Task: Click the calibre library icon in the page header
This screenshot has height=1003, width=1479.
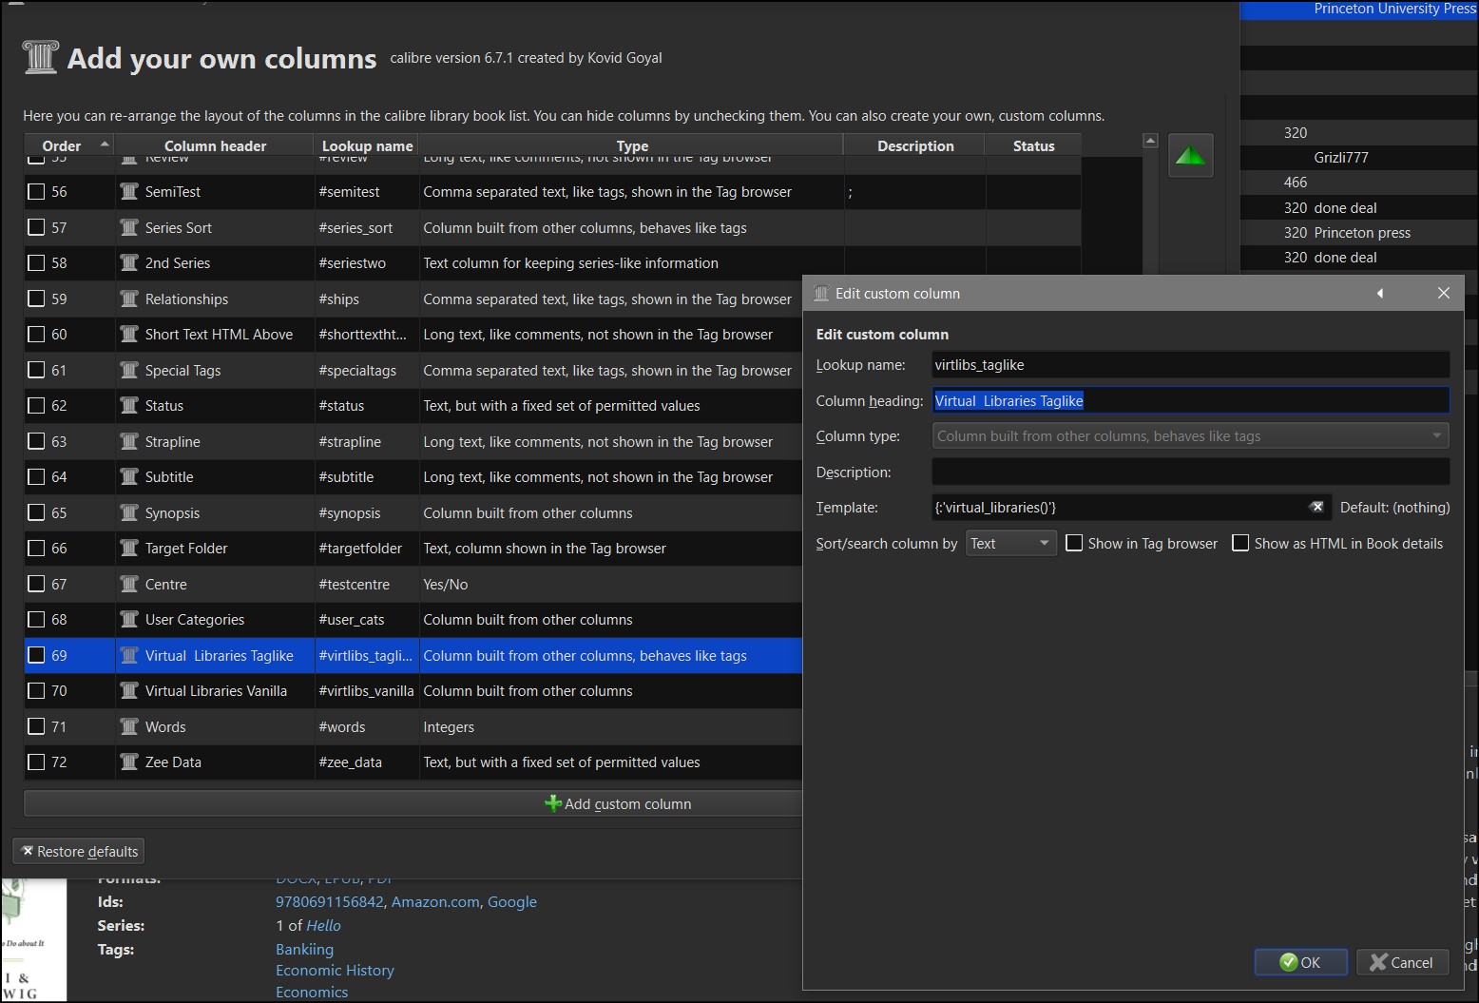Action: (x=41, y=58)
